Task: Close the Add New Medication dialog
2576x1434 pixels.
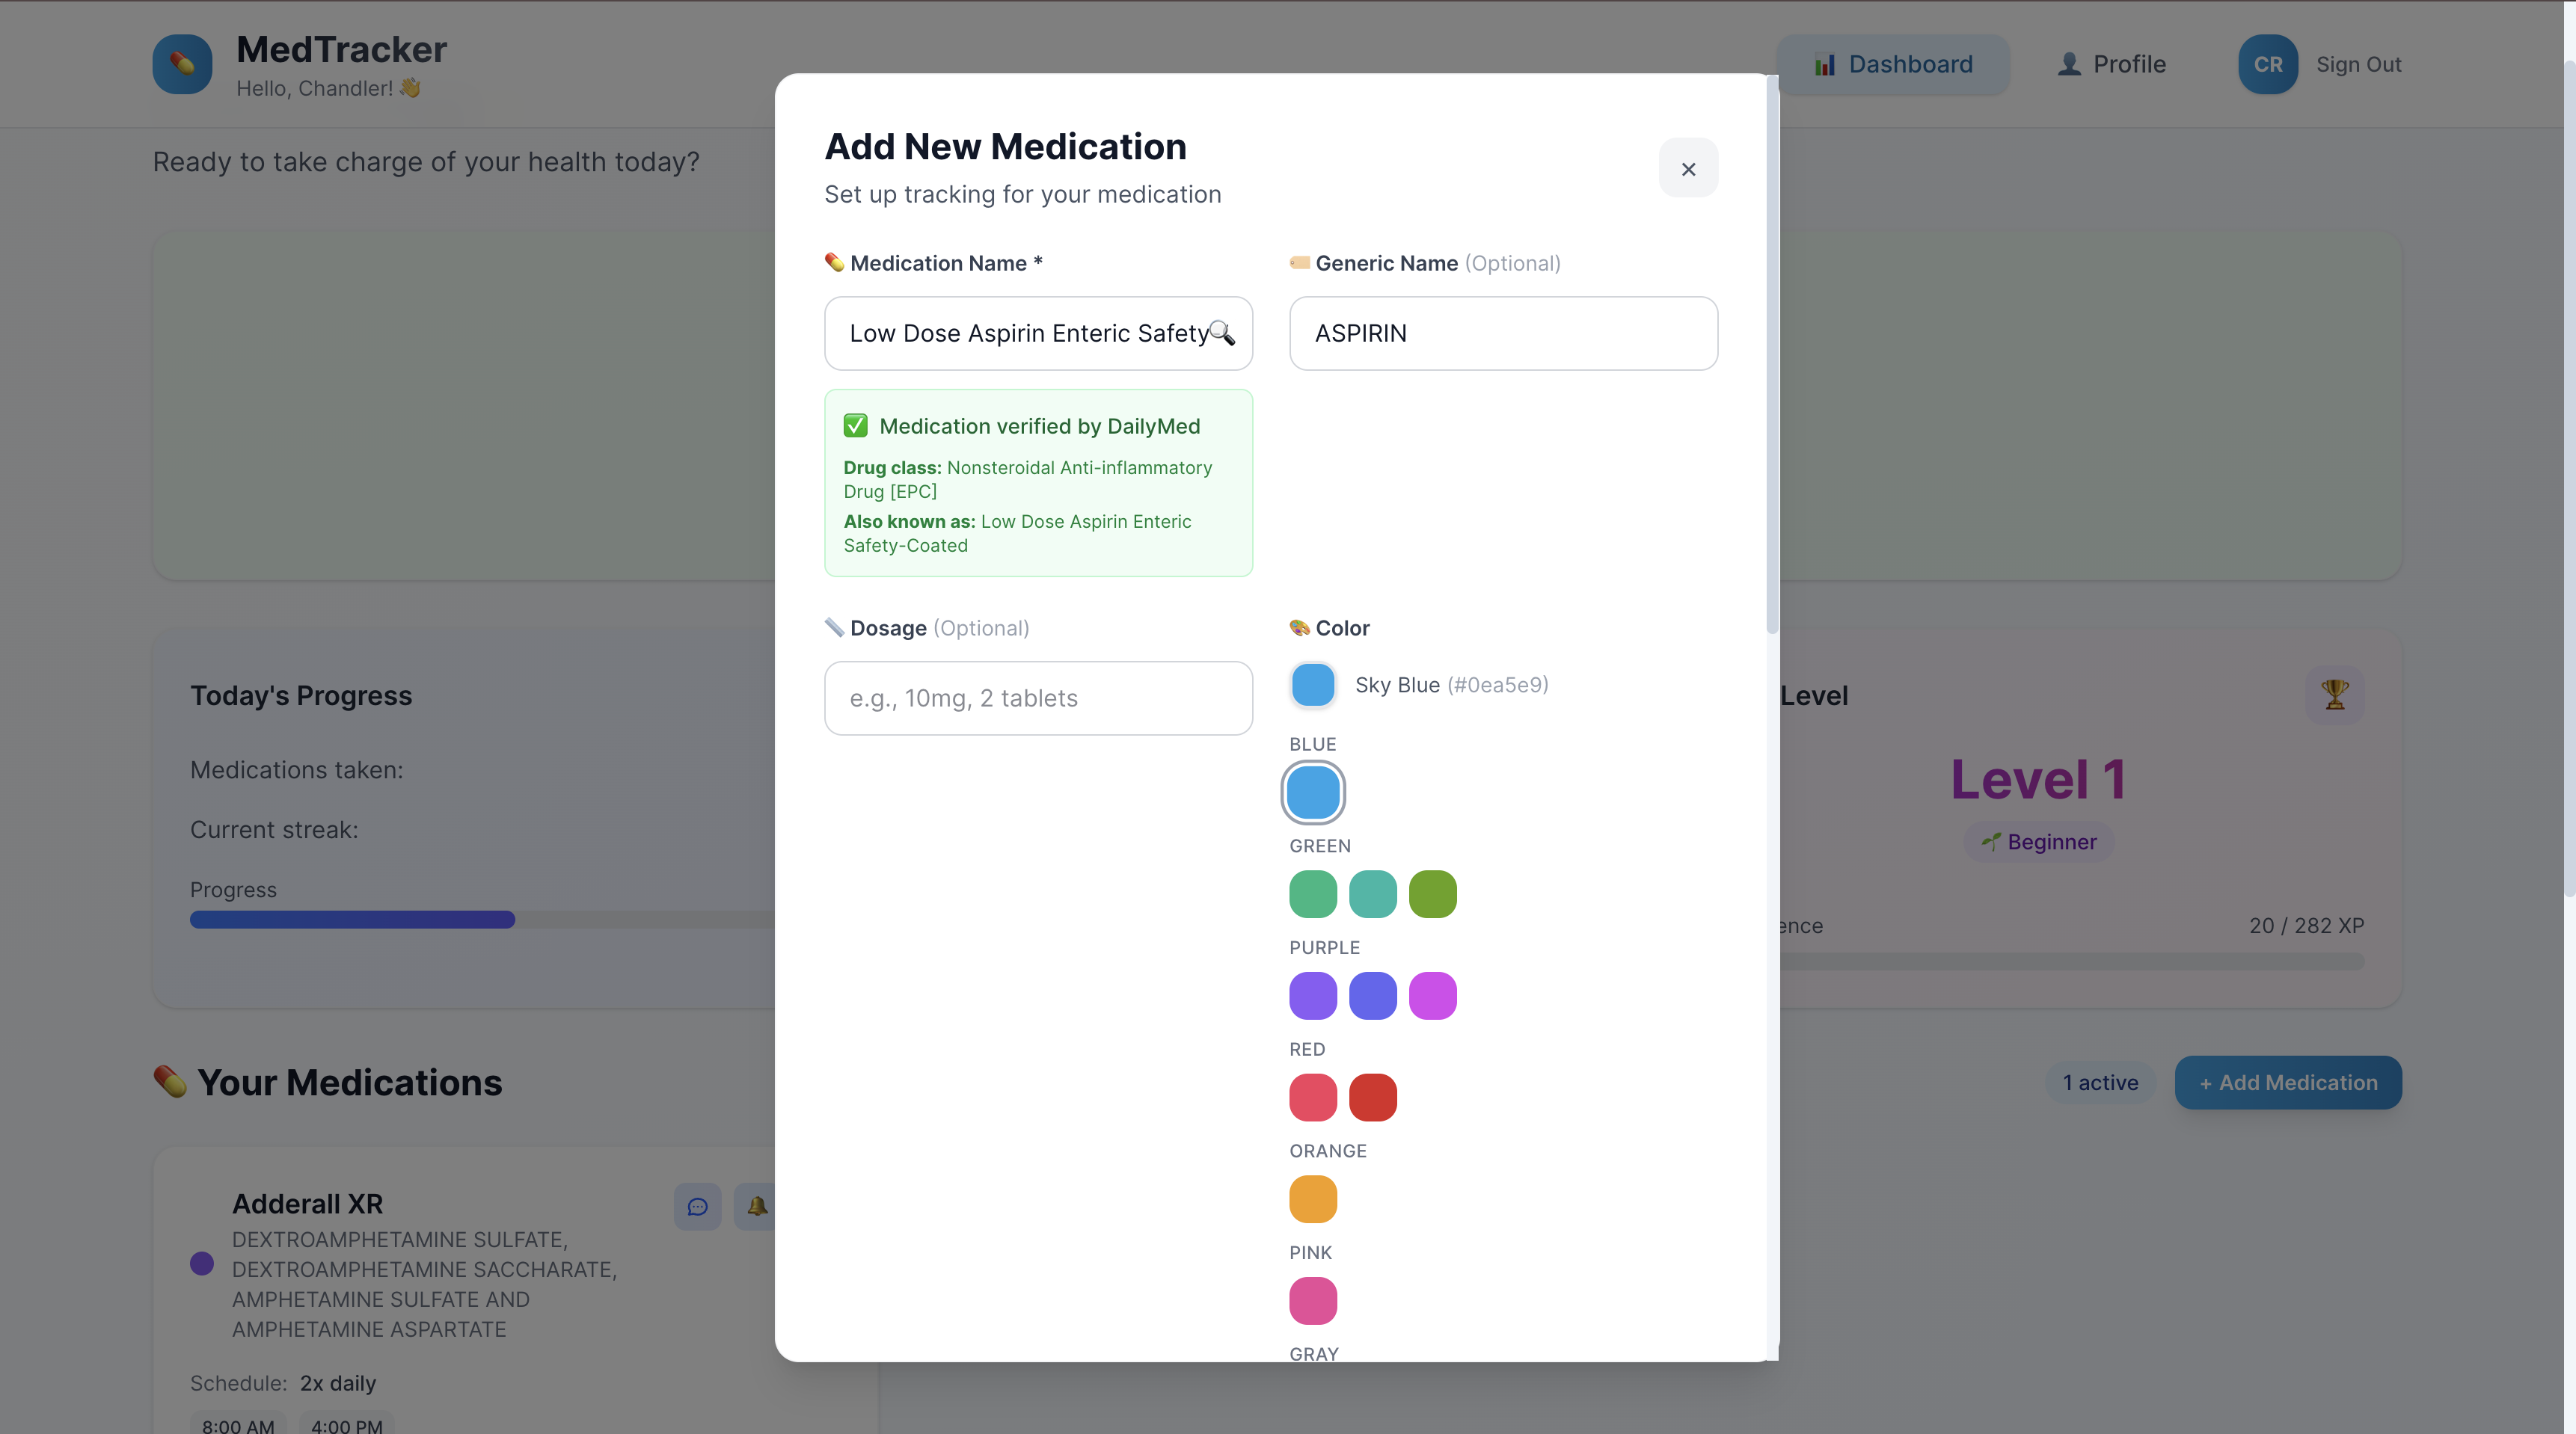Action: tap(1688, 168)
